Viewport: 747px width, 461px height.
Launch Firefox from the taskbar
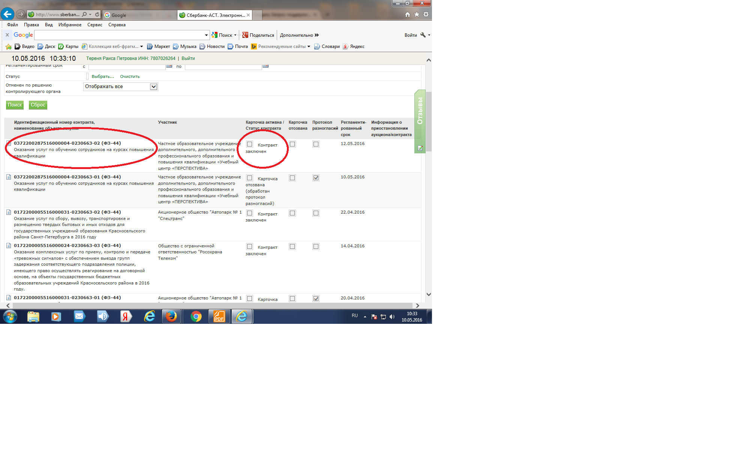coord(172,317)
